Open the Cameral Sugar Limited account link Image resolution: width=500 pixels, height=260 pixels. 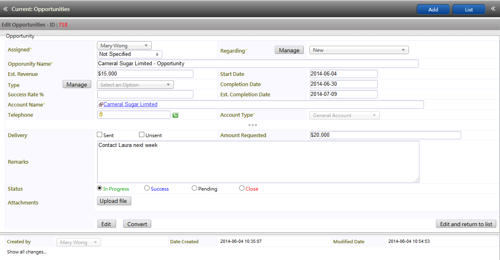130,104
